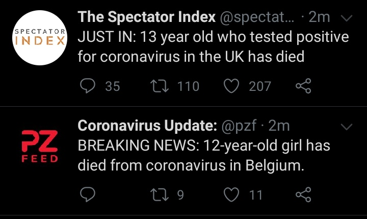Viewport: 367px width, 219px height.
Task: Open the @spectat... handle
Action: click(x=257, y=17)
